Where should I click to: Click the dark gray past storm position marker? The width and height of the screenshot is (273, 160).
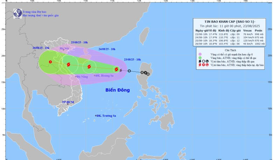pos(121,70)
